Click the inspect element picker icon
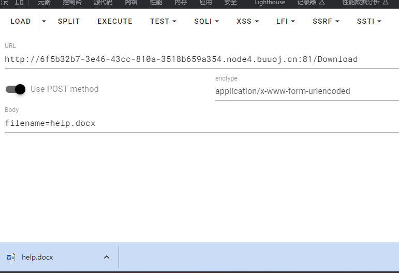 5,3
